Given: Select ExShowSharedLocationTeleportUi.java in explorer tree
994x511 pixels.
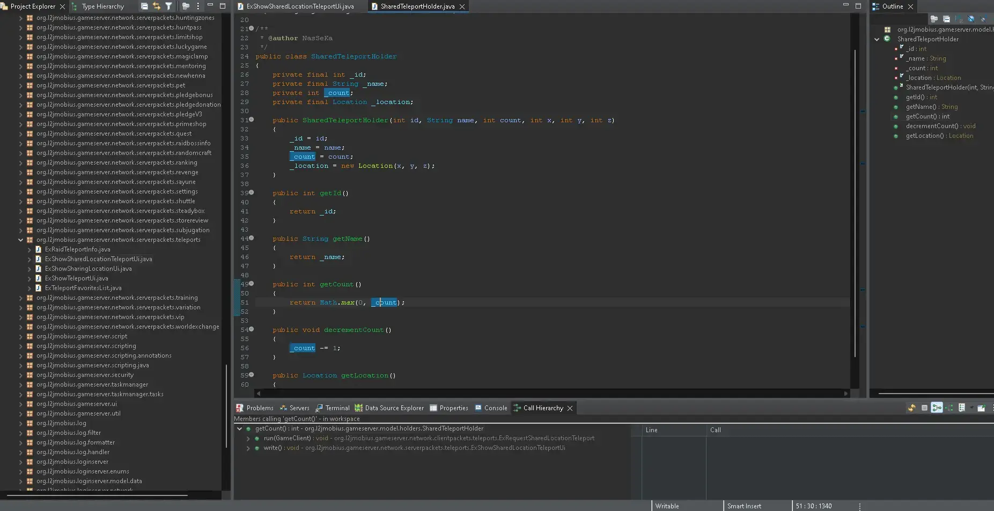Looking at the screenshot, I should click(x=98, y=259).
